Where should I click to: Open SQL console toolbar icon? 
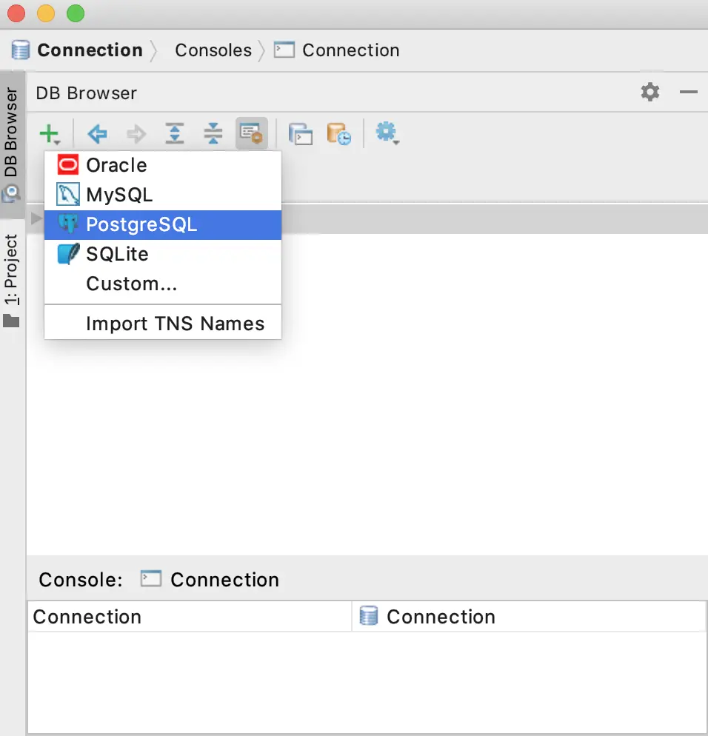pos(301,134)
